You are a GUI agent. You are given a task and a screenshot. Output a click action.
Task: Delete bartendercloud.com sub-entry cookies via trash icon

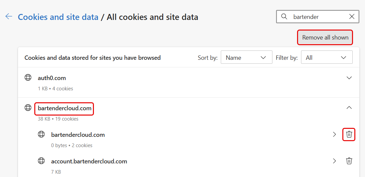click(x=349, y=134)
